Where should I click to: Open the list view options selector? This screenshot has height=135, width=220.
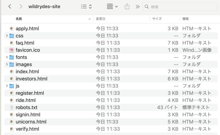87,6
